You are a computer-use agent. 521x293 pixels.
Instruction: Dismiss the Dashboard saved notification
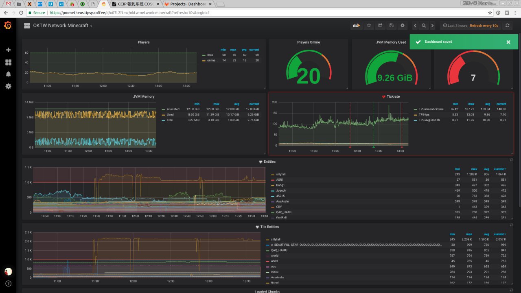coord(508,42)
